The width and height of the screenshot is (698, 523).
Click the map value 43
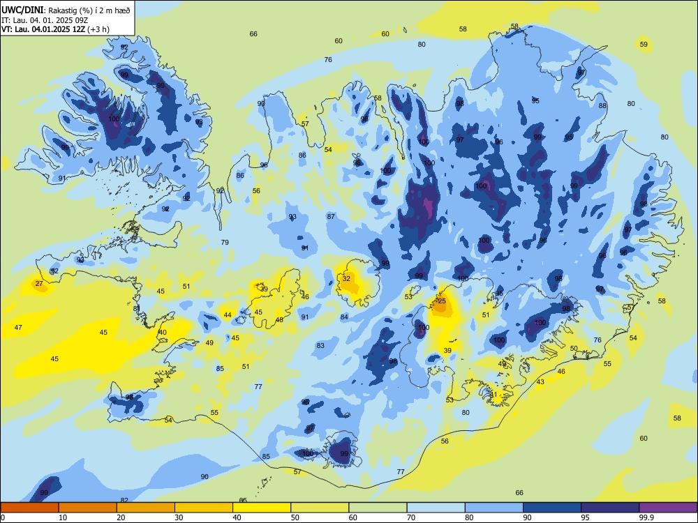click(540, 382)
